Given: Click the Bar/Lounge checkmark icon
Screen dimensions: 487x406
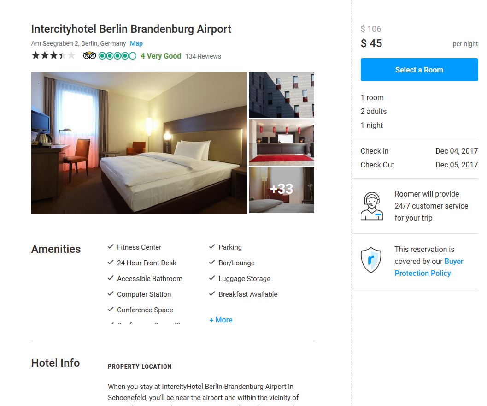Looking at the screenshot, I should [x=212, y=262].
